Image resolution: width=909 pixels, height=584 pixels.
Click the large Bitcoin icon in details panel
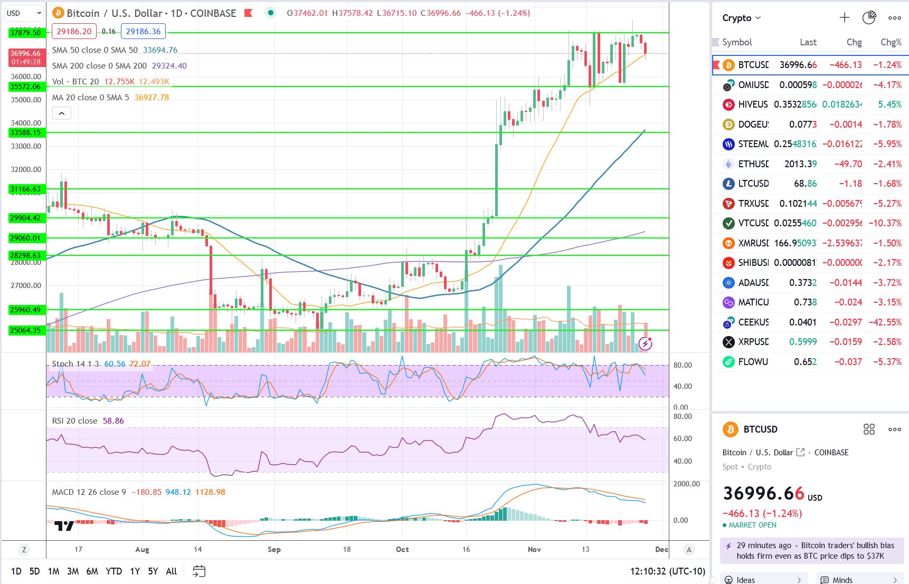[x=731, y=429]
